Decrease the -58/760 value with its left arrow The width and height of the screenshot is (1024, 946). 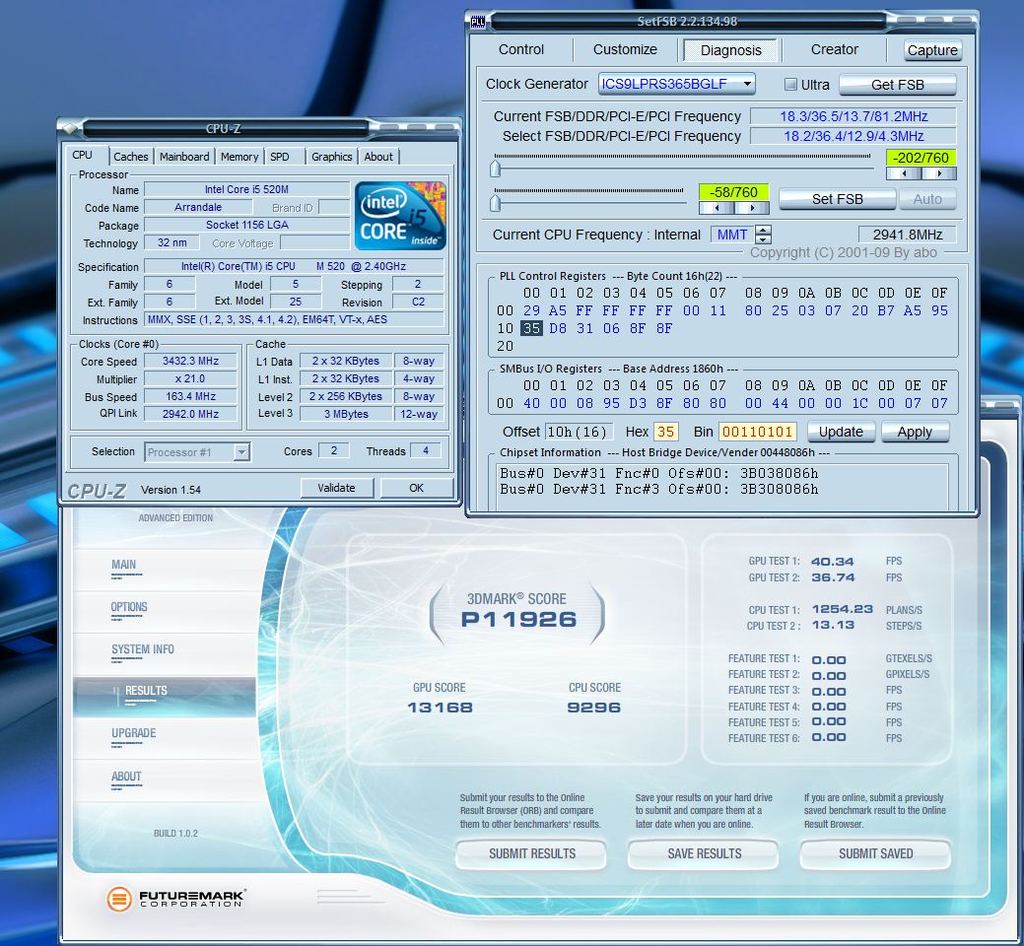[x=717, y=208]
